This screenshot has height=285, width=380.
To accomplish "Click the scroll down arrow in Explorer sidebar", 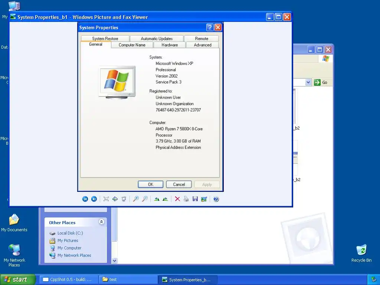I will pos(115,261).
